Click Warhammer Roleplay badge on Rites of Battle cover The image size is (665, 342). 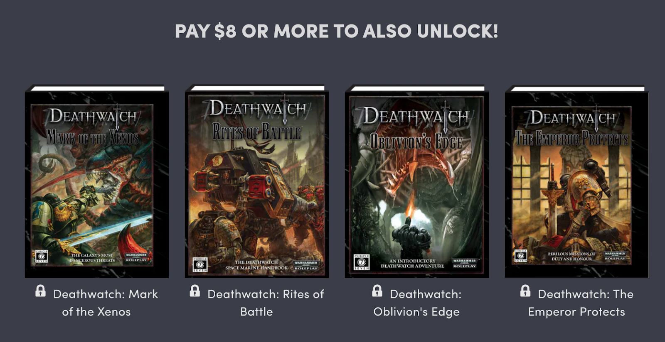[x=306, y=266]
